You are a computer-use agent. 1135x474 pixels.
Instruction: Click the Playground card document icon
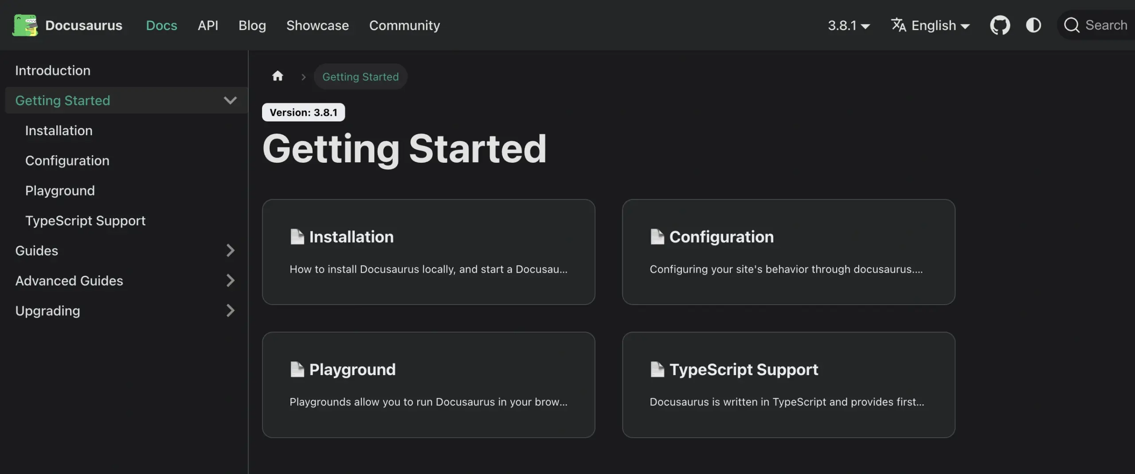point(297,369)
